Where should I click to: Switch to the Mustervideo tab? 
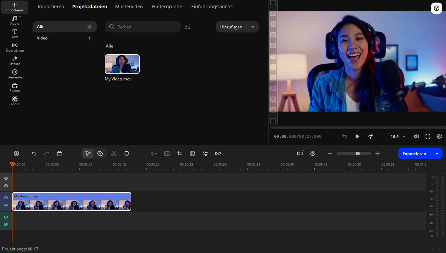coord(129,7)
